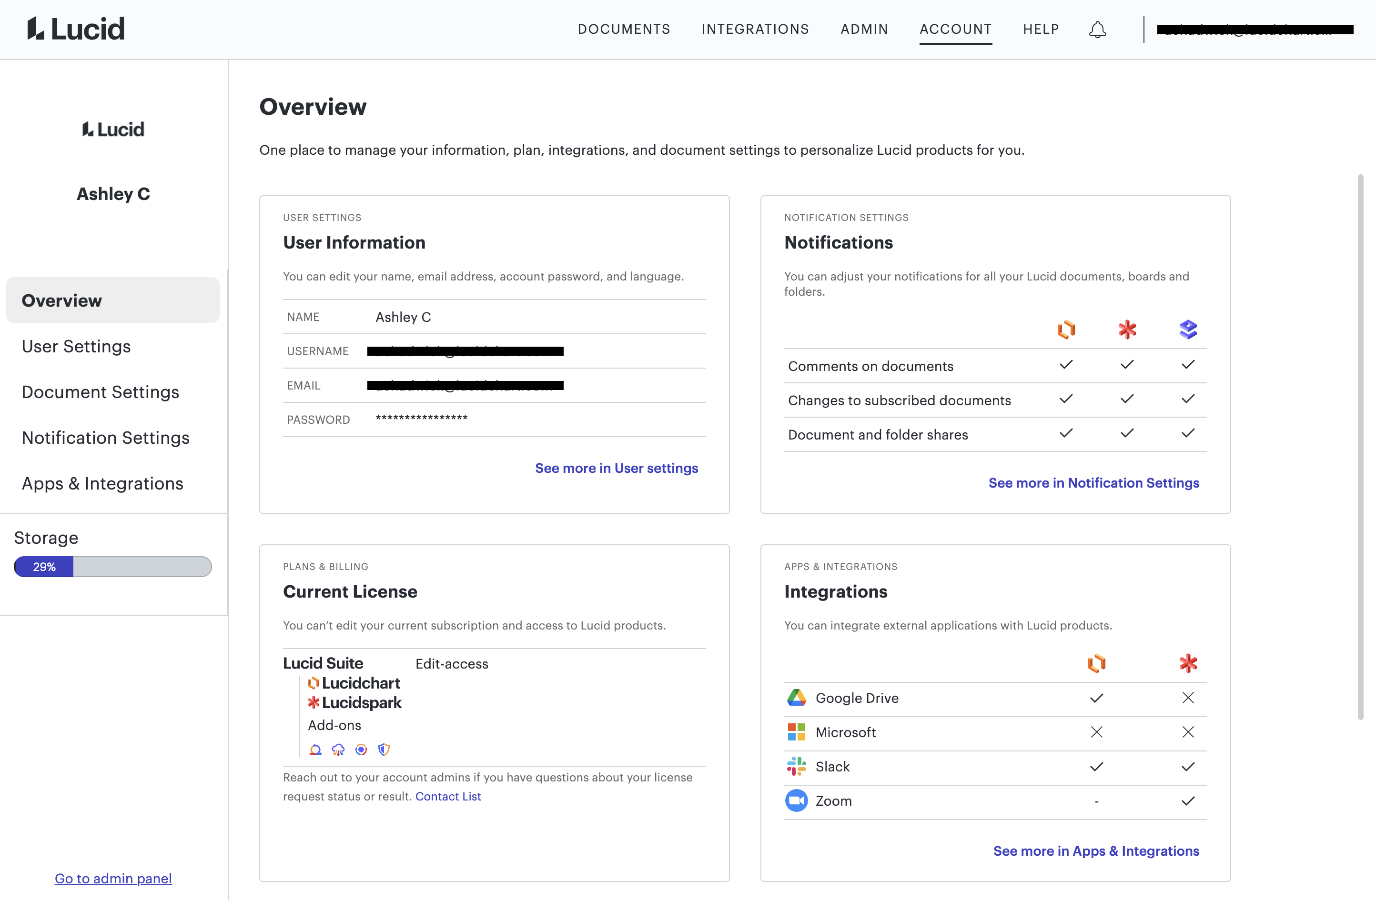Click the Contact List link
The image size is (1376, 900).
click(447, 797)
